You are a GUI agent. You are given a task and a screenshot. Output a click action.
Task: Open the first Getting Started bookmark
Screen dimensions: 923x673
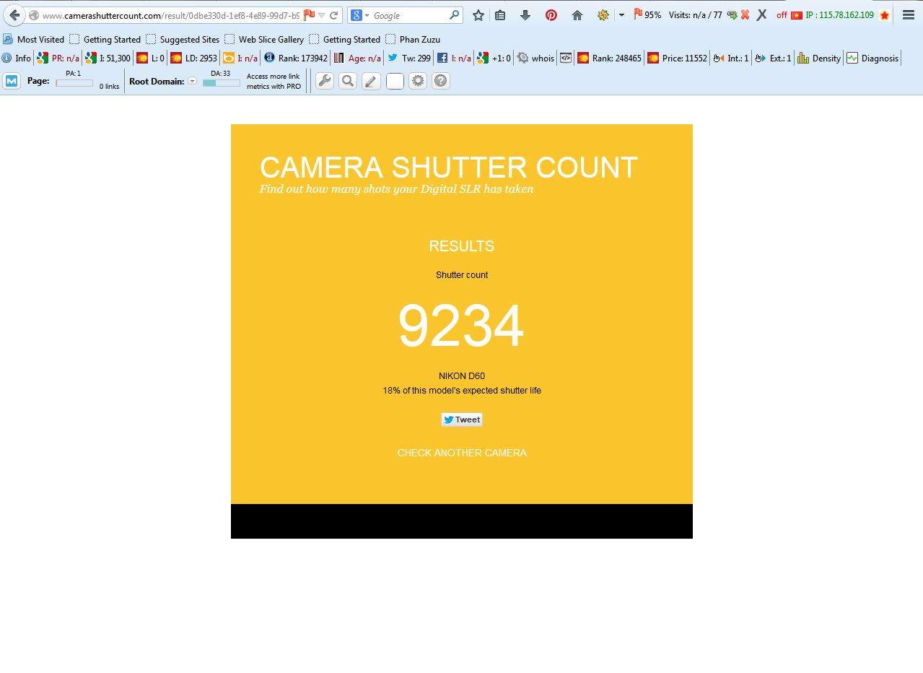(105, 40)
